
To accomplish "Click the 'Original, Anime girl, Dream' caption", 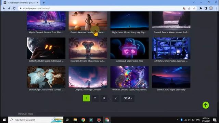I will (x=88, y=90).
